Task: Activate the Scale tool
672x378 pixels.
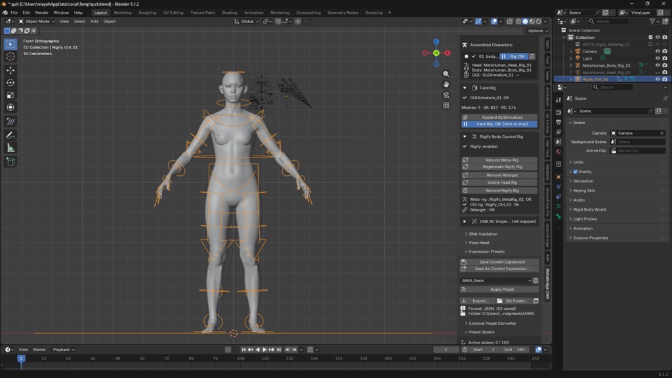Action: tap(10, 95)
